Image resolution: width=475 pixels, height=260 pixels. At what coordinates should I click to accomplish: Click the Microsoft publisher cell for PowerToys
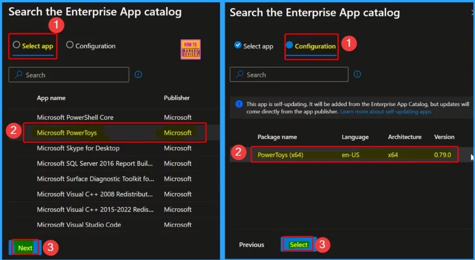tap(178, 133)
